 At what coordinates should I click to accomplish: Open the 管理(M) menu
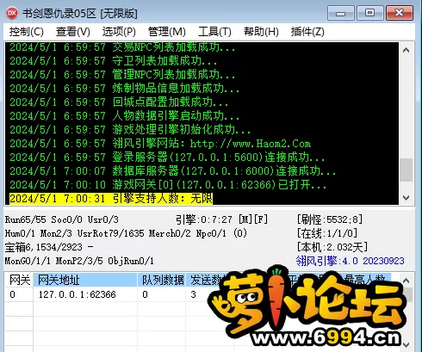(x=167, y=32)
